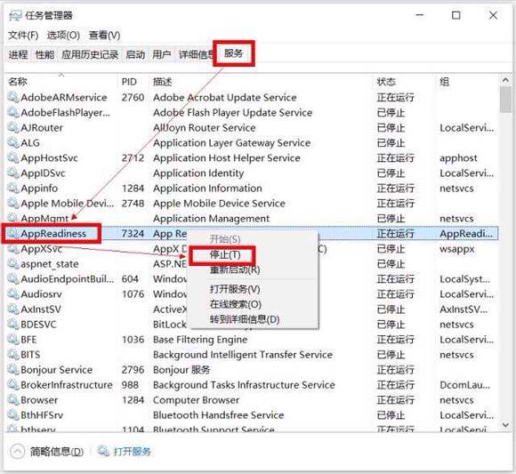Viewport: 516px width, 474px height.
Task: Click the AudioEndpointBuilder service icon
Action: click(13, 279)
